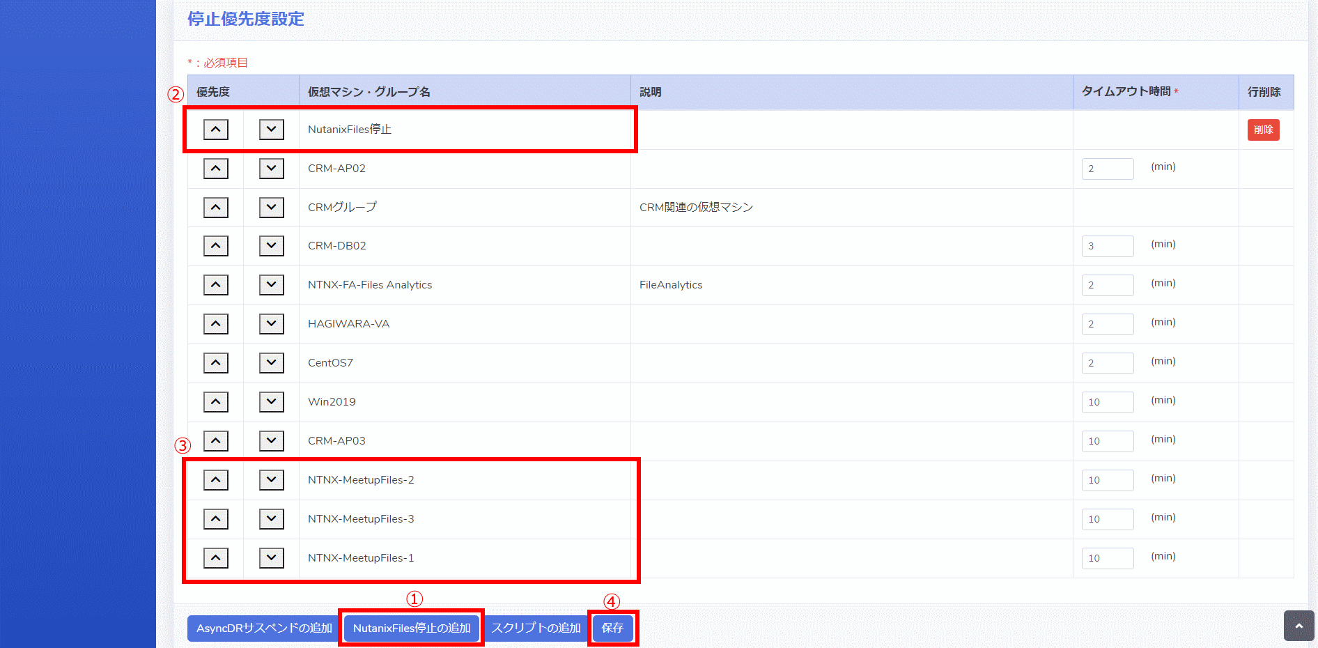The width and height of the screenshot is (1318, 648).
Task: Move Win2019 row up
Action: [216, 402]
